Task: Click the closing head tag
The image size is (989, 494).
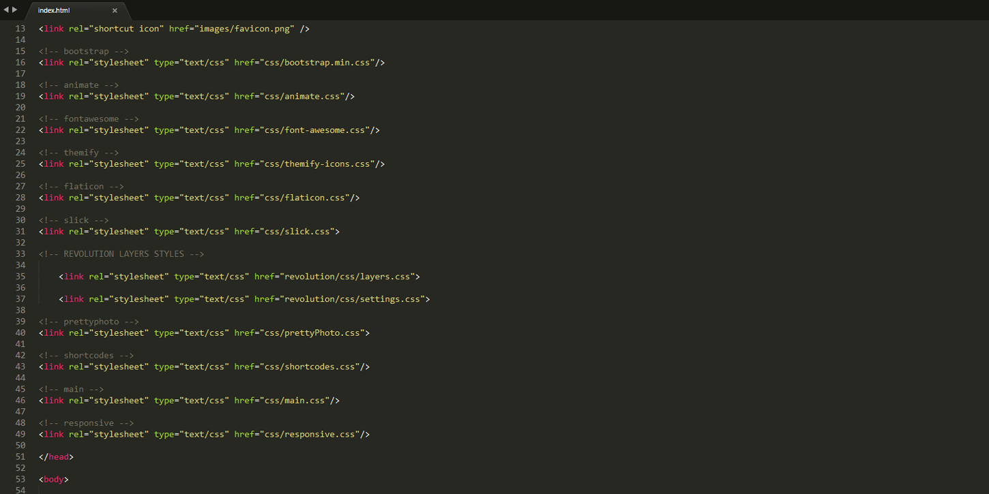Action: click(56, 457)
